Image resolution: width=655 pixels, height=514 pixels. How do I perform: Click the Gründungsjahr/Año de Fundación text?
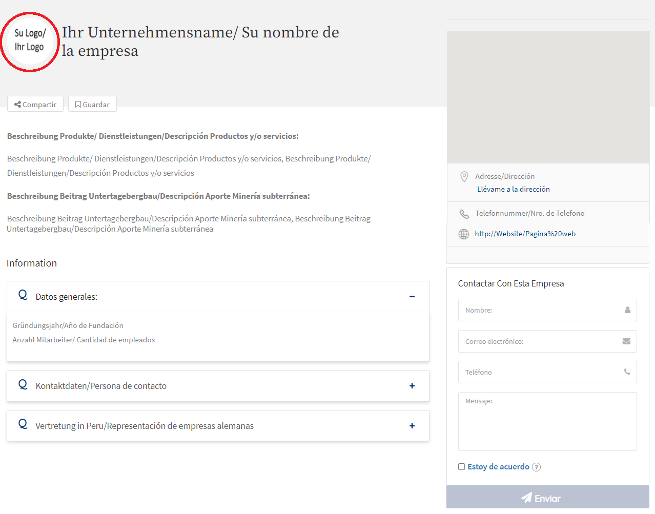68,325
